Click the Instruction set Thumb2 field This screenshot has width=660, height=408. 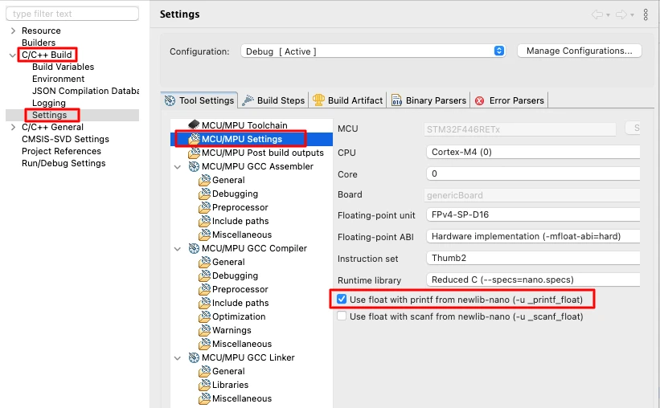(x=533, y=258)
